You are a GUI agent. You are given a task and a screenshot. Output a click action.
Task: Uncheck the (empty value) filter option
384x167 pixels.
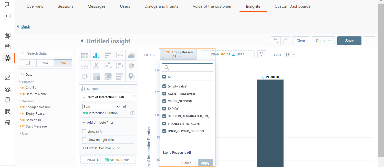pyautogui.click(x=164, y=86)
